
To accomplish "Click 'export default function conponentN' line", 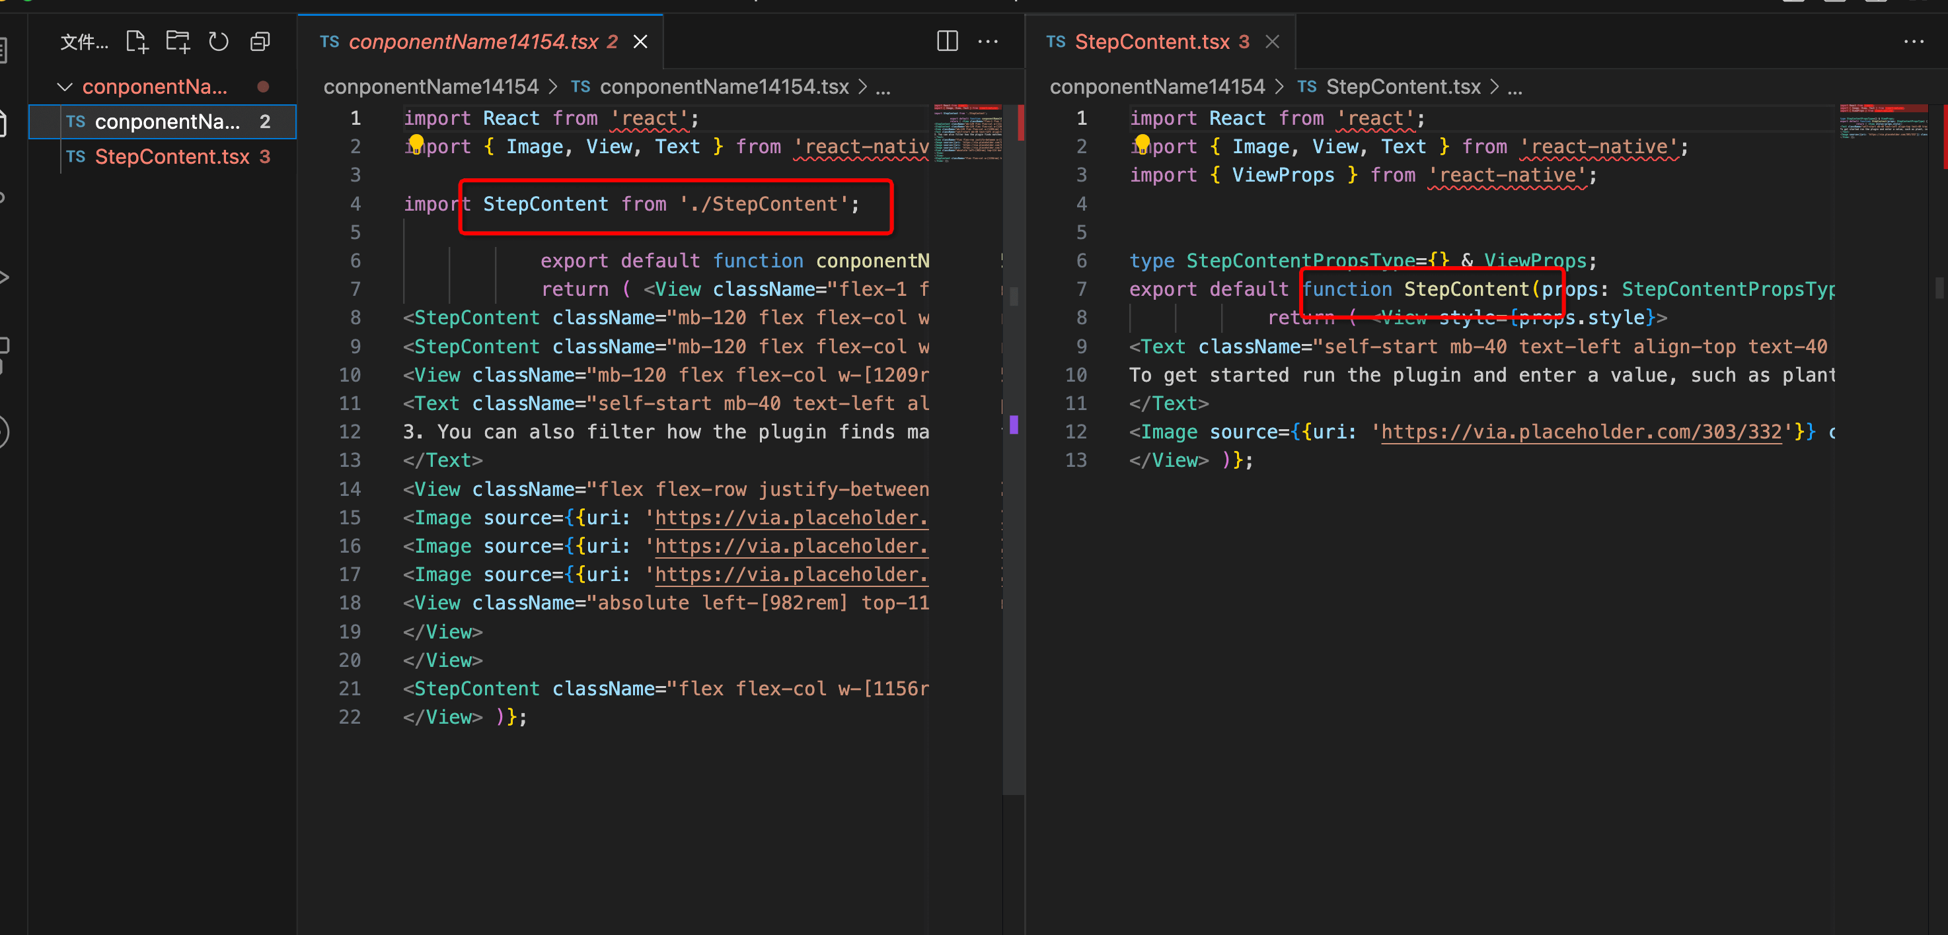I will click(x=734, y=261).
